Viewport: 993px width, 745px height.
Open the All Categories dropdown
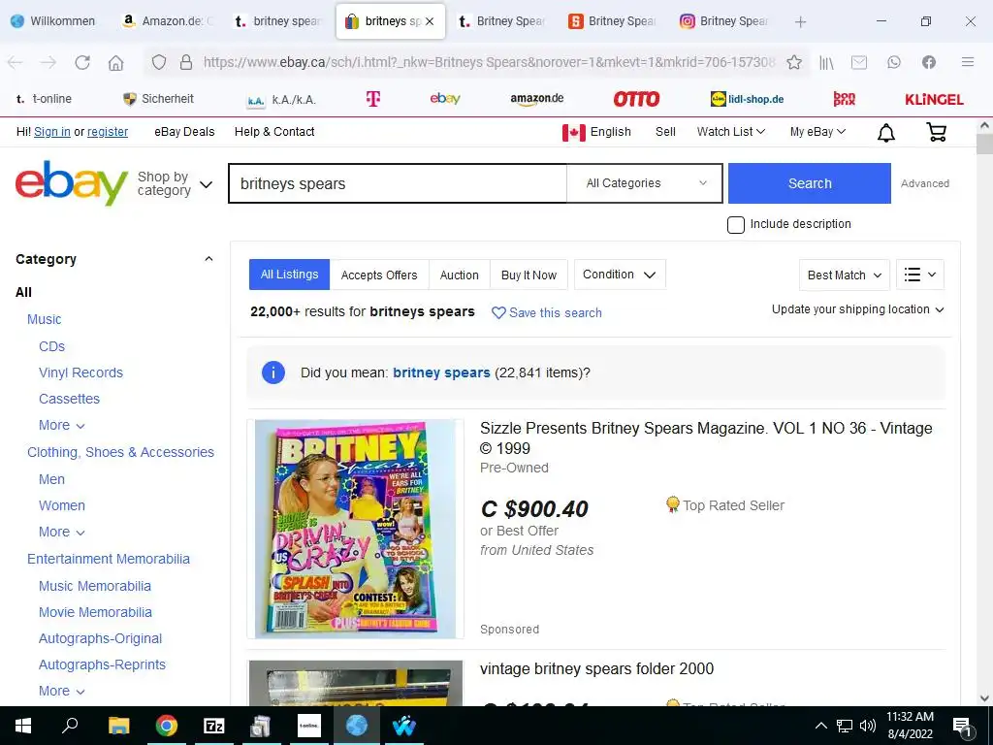644,183
